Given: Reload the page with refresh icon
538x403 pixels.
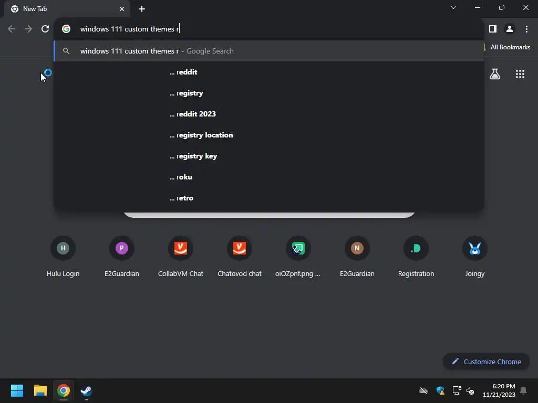Looking at the screenshot, I should [45, 29].
